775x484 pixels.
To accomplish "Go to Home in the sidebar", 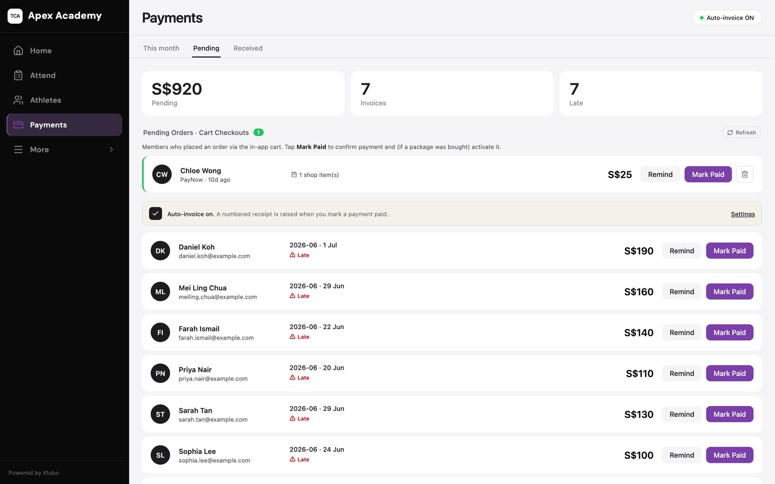I will point(64,50).
